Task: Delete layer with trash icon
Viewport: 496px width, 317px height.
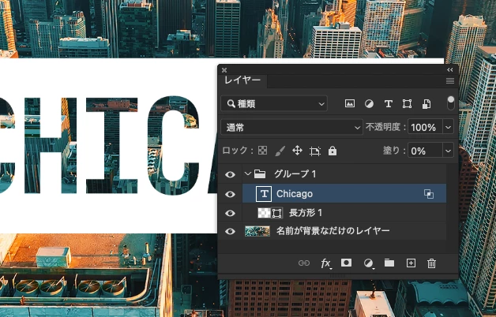Action: 432,263
